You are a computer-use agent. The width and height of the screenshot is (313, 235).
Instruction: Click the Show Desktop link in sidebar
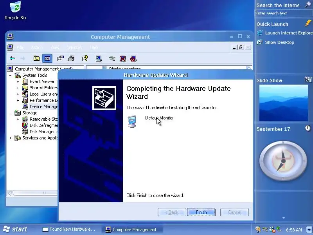point(279,42)
